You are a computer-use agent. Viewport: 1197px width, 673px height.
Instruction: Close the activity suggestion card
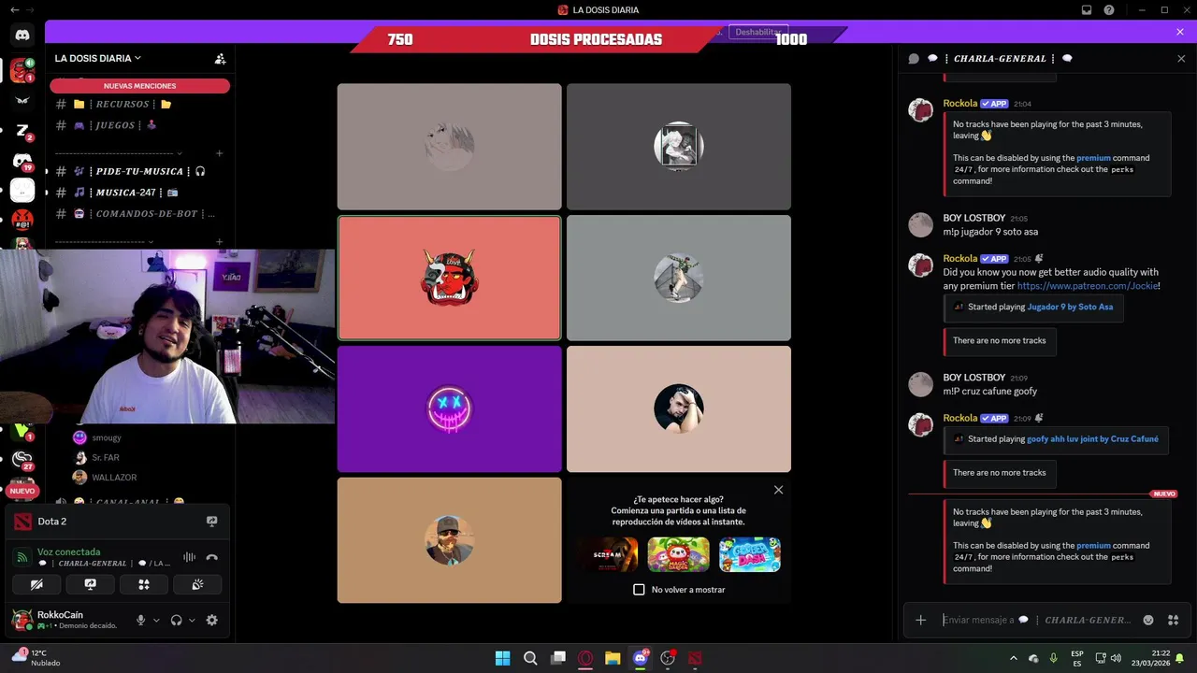(778, 490)
